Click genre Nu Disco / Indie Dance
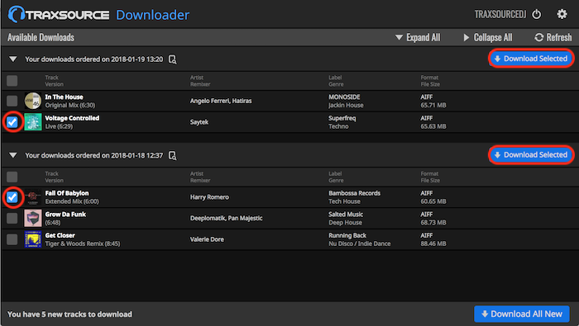 click(x=359, y=243)
